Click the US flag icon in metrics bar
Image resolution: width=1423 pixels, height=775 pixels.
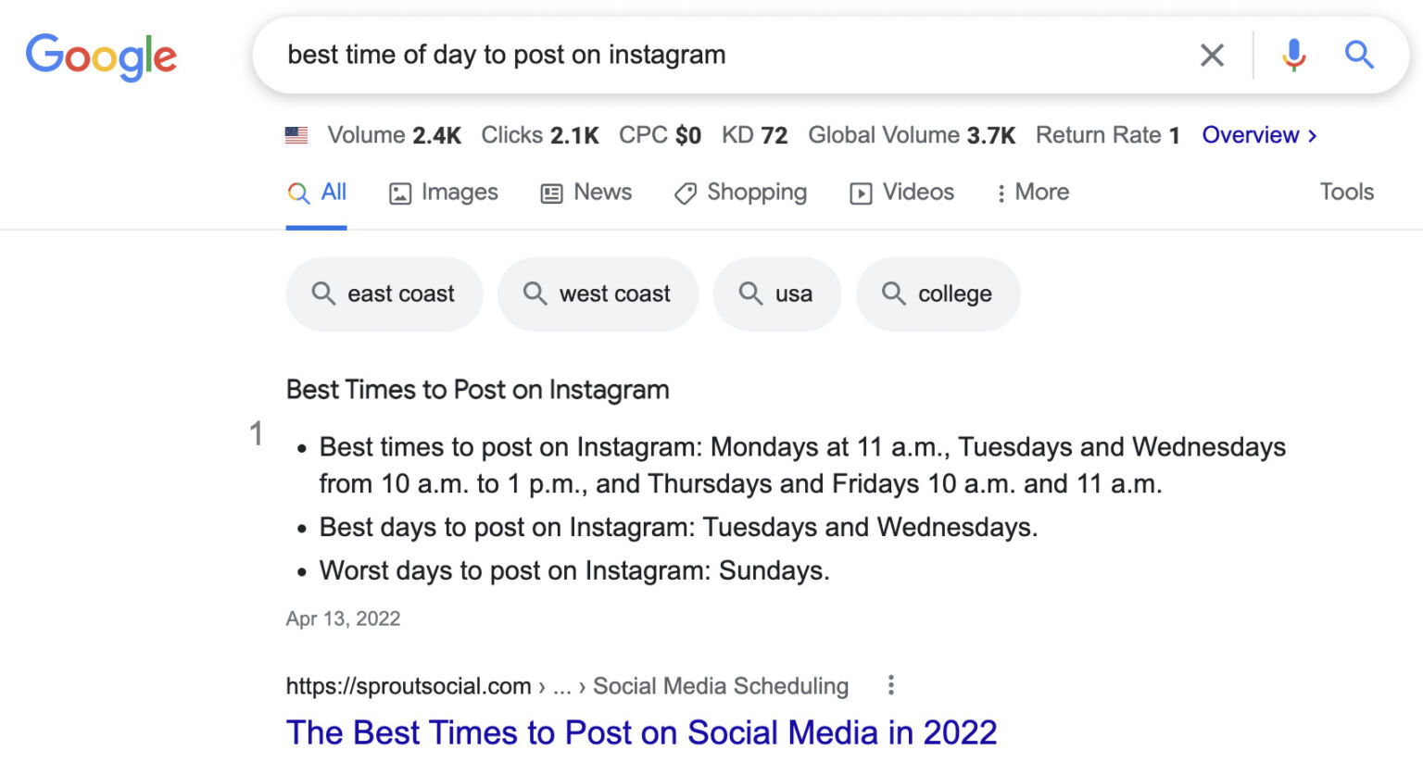(296, 134)
